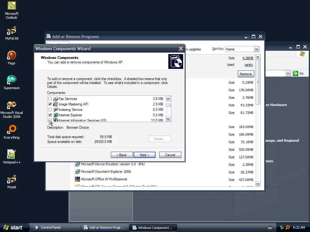Click the Microsoft Document Explorer 2008 icon
Screen dimensions: 310x232
[77, 172]
